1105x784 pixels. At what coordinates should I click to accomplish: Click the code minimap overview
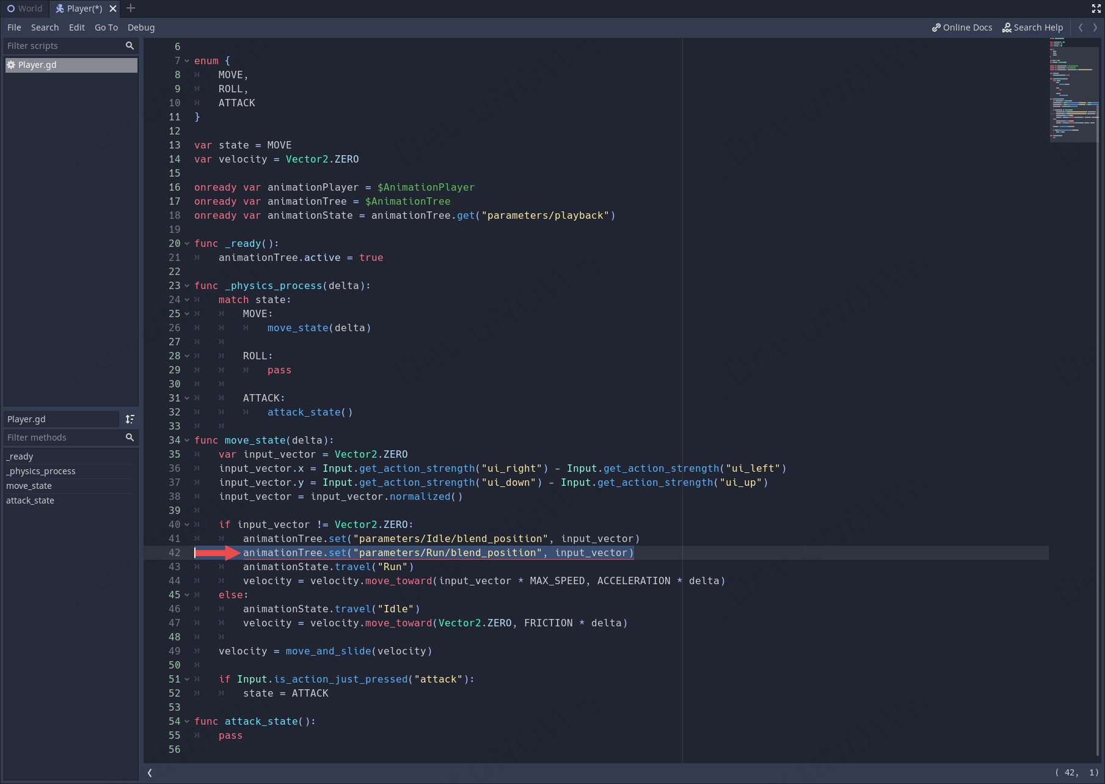coord(1074,90)
